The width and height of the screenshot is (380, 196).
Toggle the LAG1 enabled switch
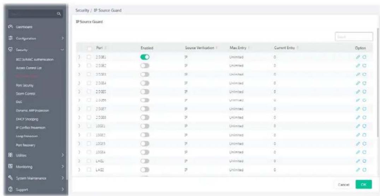click(x=145, y=161)
